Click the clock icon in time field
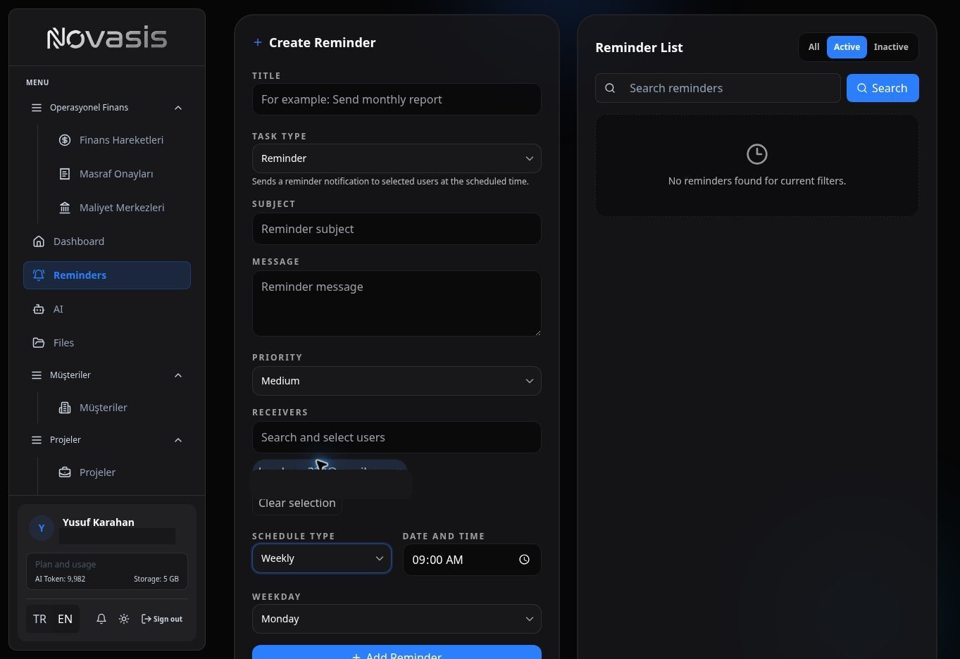 point(524,560)
